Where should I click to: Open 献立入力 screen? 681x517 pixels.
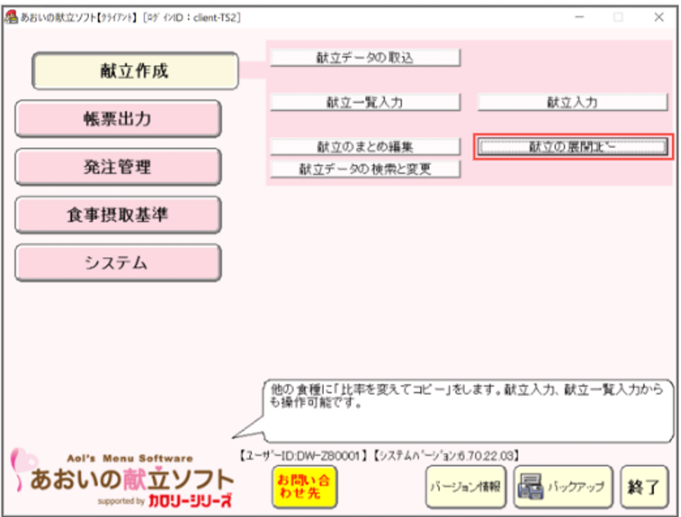pyautogui.click(x=572, y=102)
